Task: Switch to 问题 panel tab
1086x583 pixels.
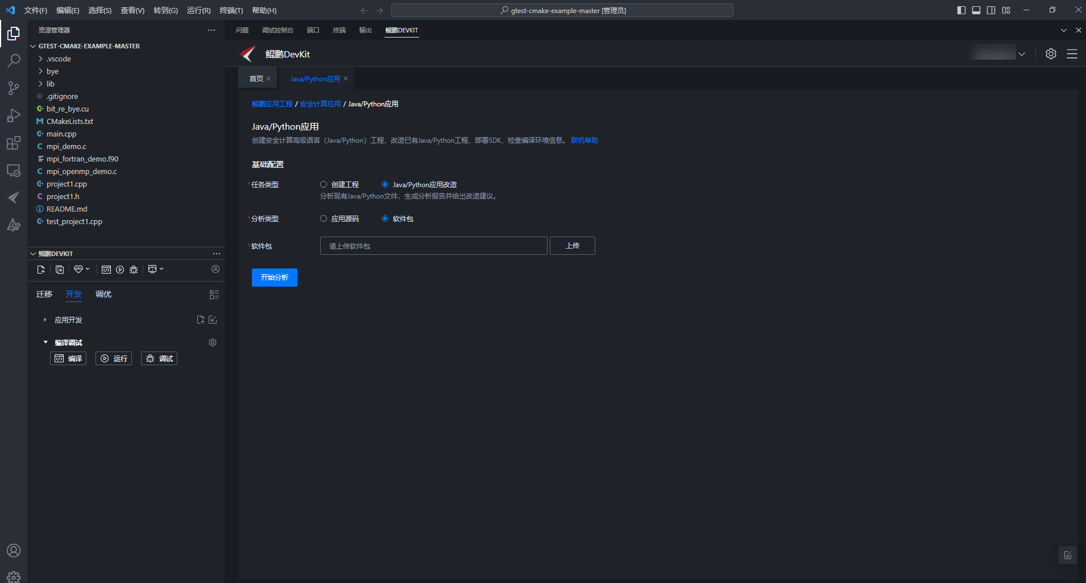Action: tap(242, 30)
